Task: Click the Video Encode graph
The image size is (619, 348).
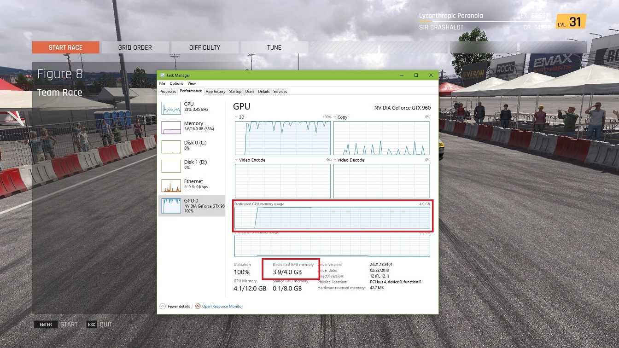Action: tap(283, 181)
